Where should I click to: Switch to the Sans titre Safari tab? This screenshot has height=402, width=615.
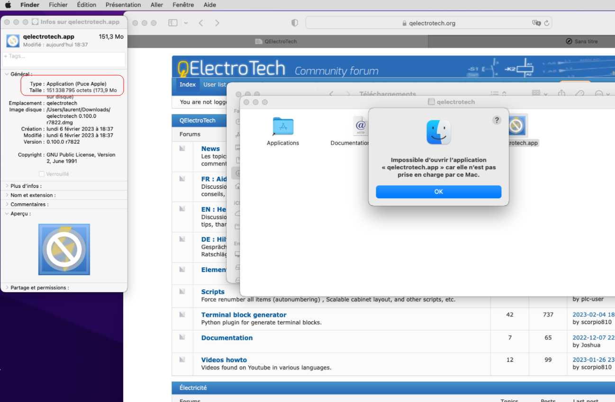pos(581,41)
